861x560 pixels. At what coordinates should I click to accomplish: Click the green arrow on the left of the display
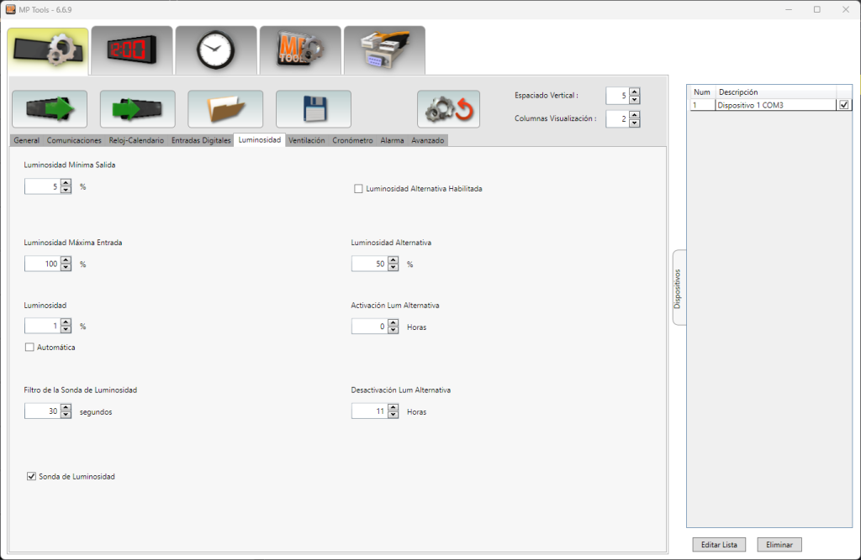137,108
